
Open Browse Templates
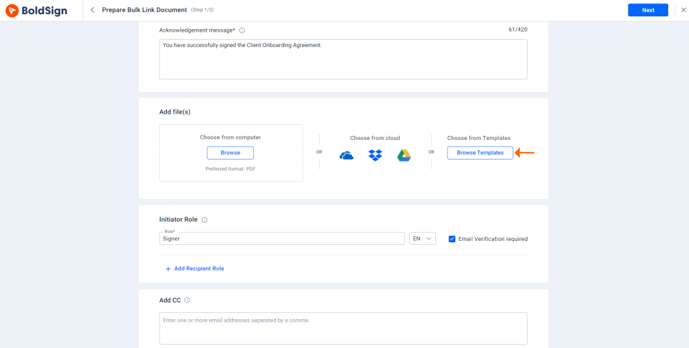click(480, 153)
